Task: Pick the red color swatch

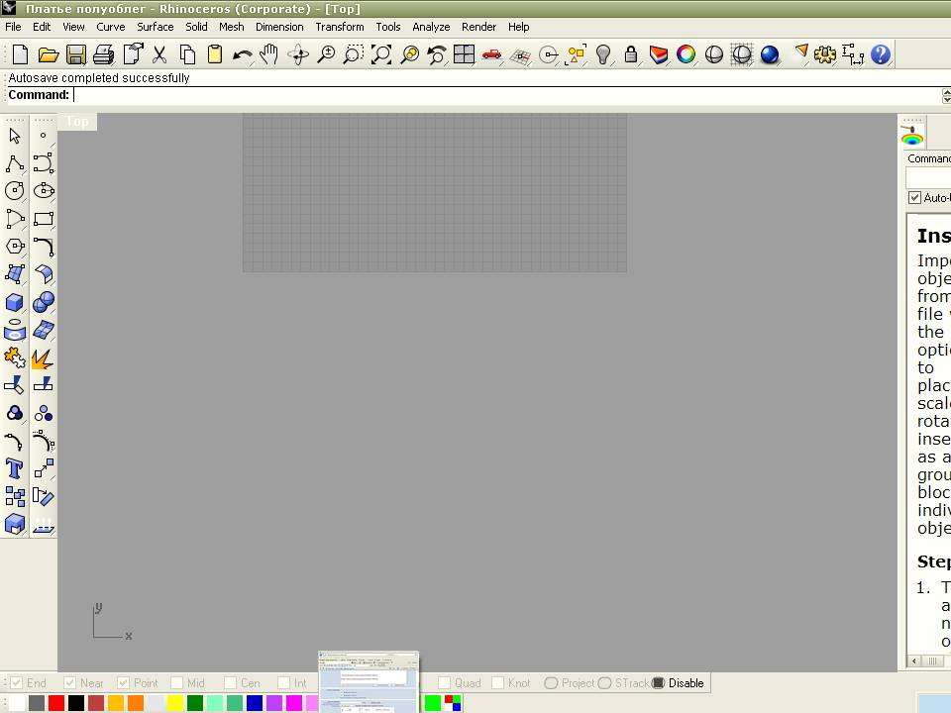Action: 55,703
